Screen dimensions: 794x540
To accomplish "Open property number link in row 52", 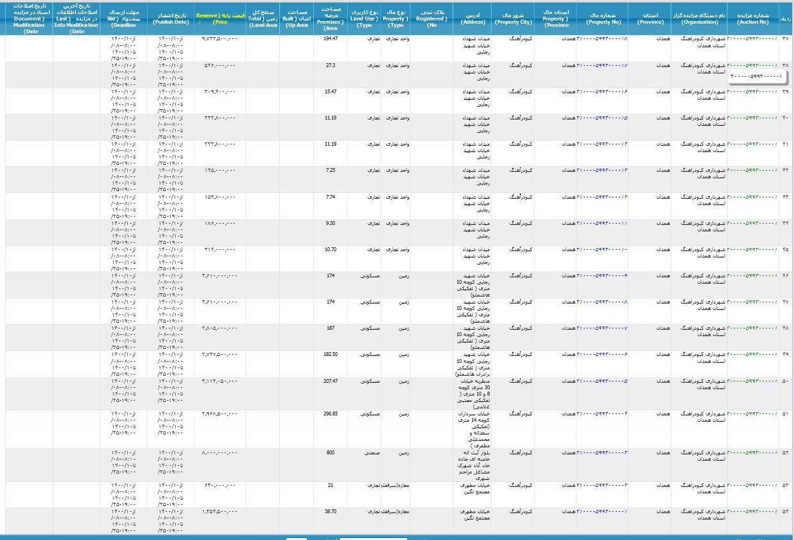I will (x=602, y=452).
